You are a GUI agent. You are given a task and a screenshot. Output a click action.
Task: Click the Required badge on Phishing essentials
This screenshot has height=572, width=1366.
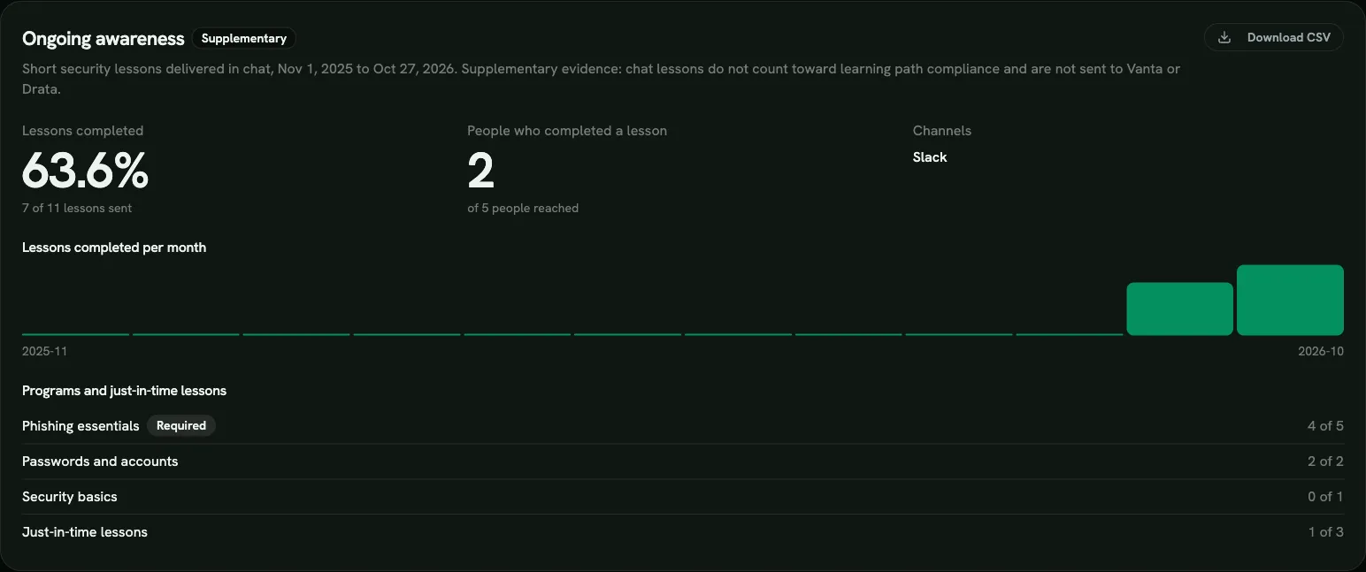(181, 426)
